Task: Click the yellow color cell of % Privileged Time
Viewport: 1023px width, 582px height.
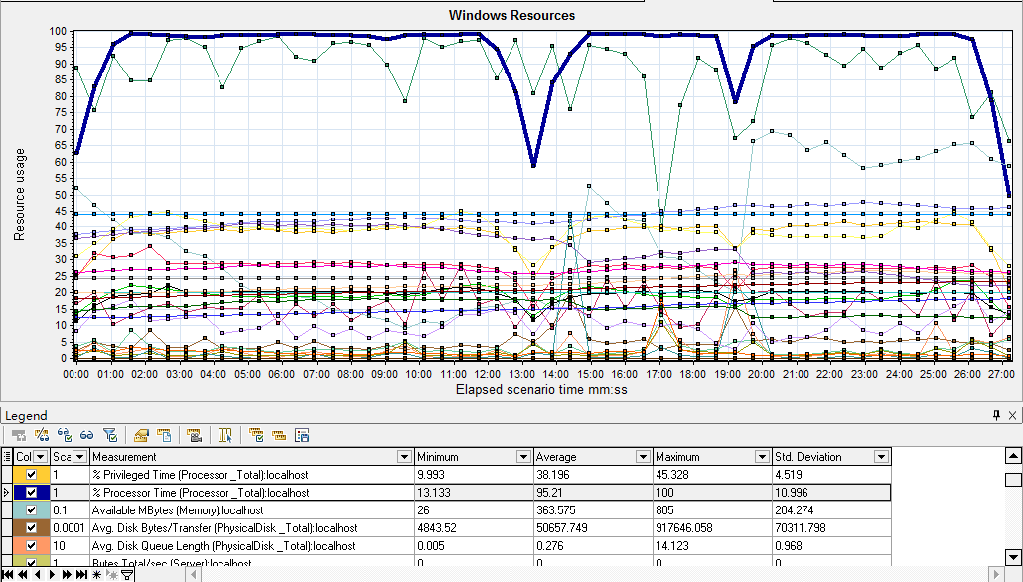Action: click(x=31, y=475)
